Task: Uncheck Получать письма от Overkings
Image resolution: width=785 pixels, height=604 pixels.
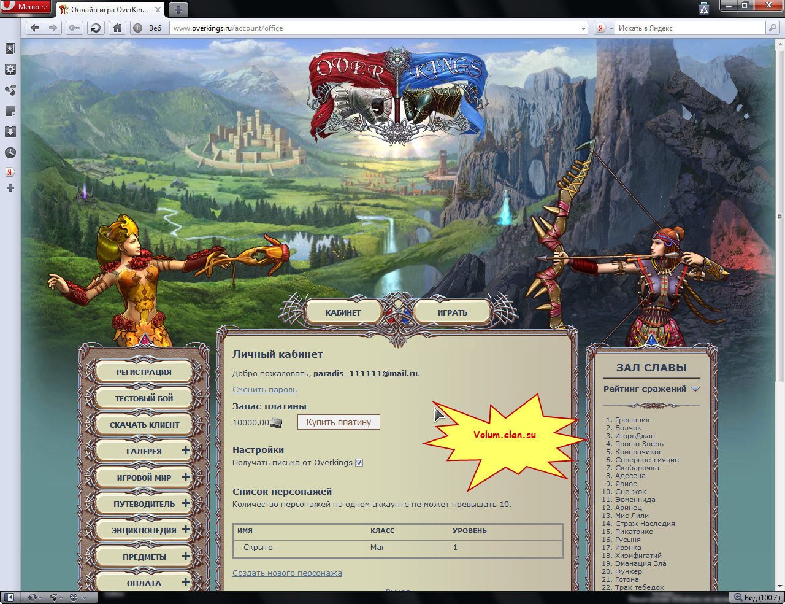Action: (x=359, y=463)
